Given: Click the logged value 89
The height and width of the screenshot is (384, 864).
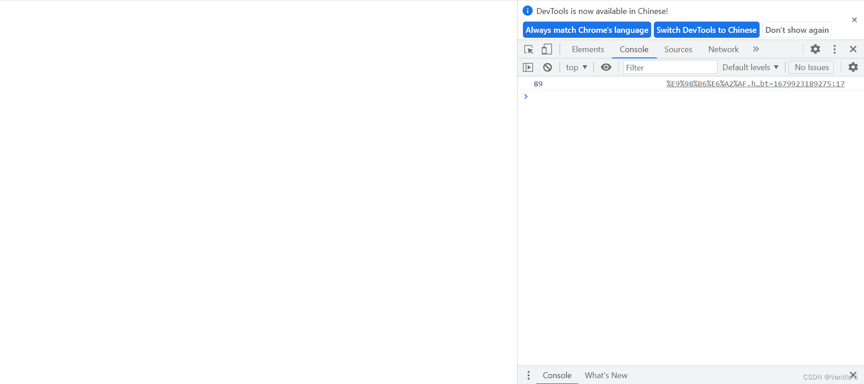Looking at the screenshot, I should (538, 84).
